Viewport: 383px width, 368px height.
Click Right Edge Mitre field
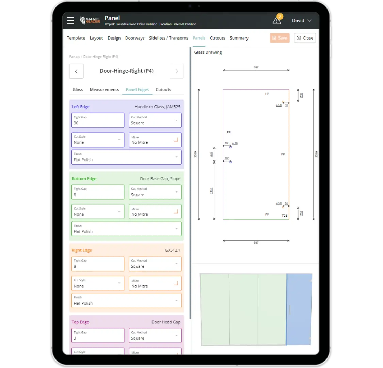click(x=155, y=283)
